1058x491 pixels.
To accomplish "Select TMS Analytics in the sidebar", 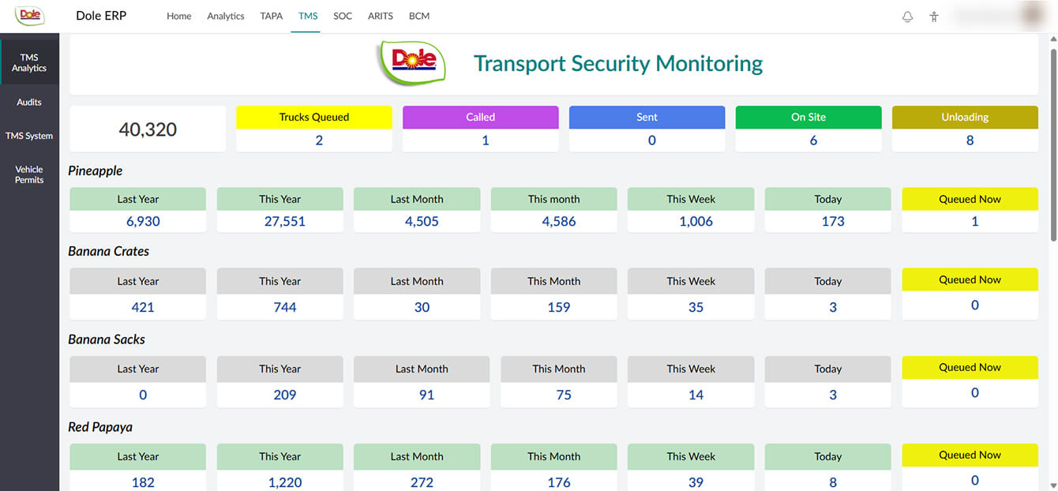I will tap(29, 62).
